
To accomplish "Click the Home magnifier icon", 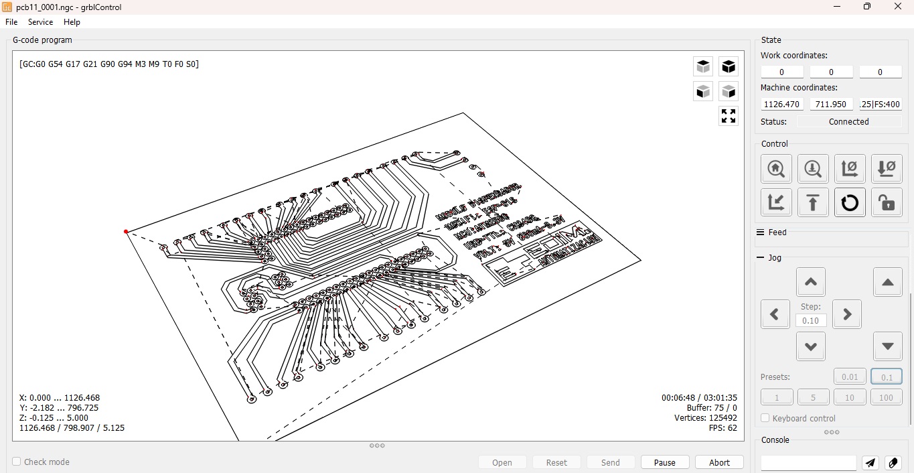I will [x=776, y=169].
